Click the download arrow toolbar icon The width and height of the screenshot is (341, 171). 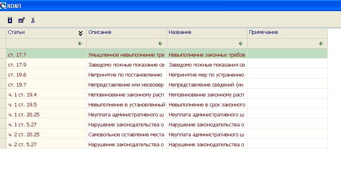click(10, 20)
